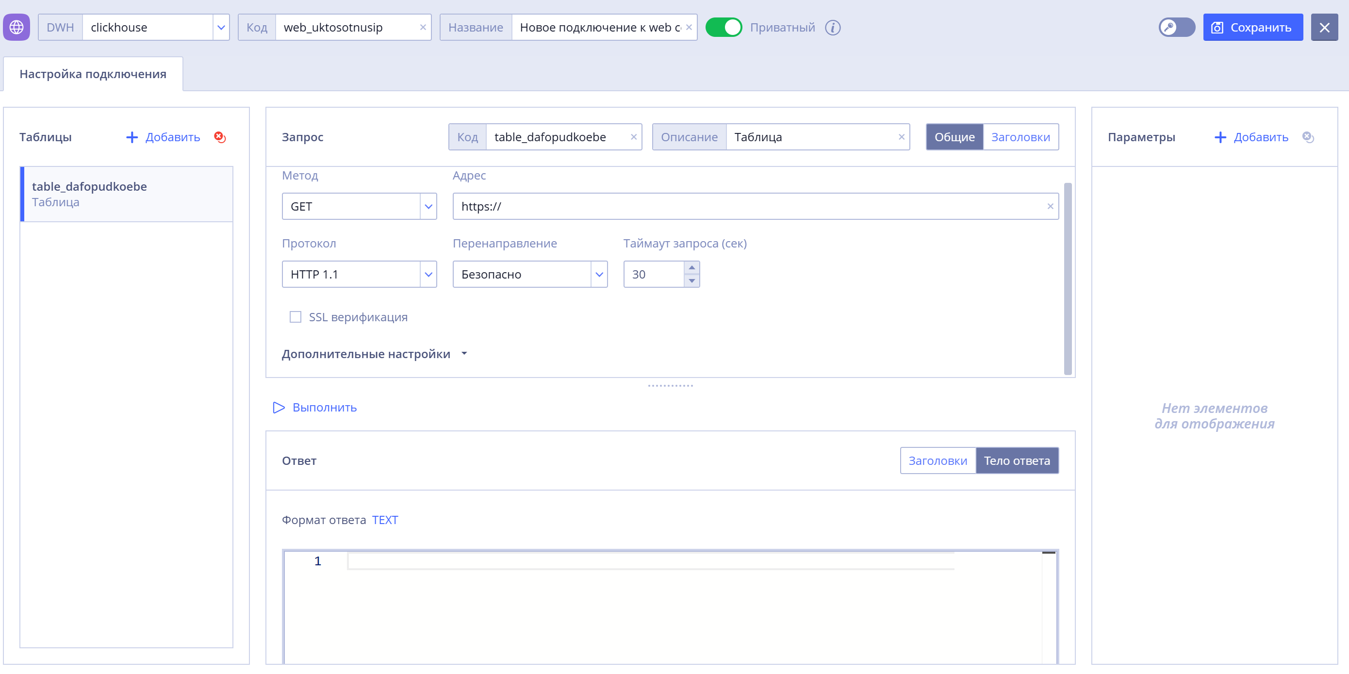
Task: Decrease the request timeout value
Action: click(692, 280)
